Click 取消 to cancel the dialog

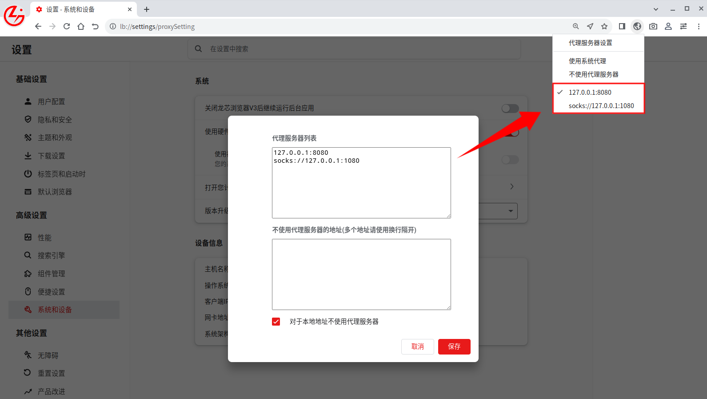(418, 347)
